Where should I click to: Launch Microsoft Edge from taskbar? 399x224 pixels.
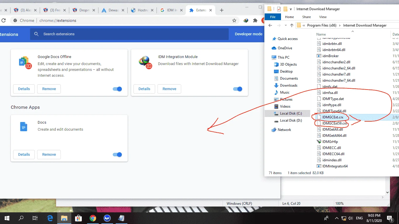(x=50, y=218)
